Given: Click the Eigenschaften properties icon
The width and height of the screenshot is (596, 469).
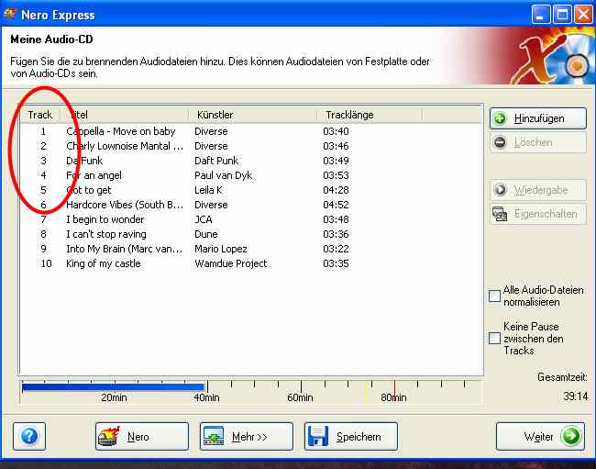Looking at the screenshot, I should click(x=500, y=214).
